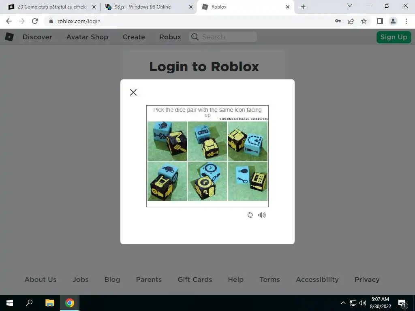The height and width of the screenshot is (311, 415).
Task: Open the Privacy footer link
Action: (367, 279)
